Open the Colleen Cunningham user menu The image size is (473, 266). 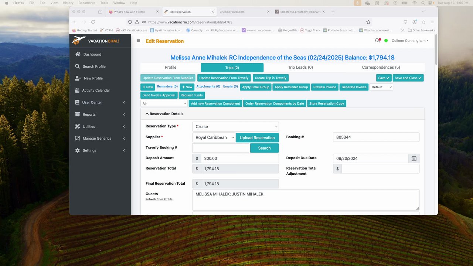coord(410,41)
